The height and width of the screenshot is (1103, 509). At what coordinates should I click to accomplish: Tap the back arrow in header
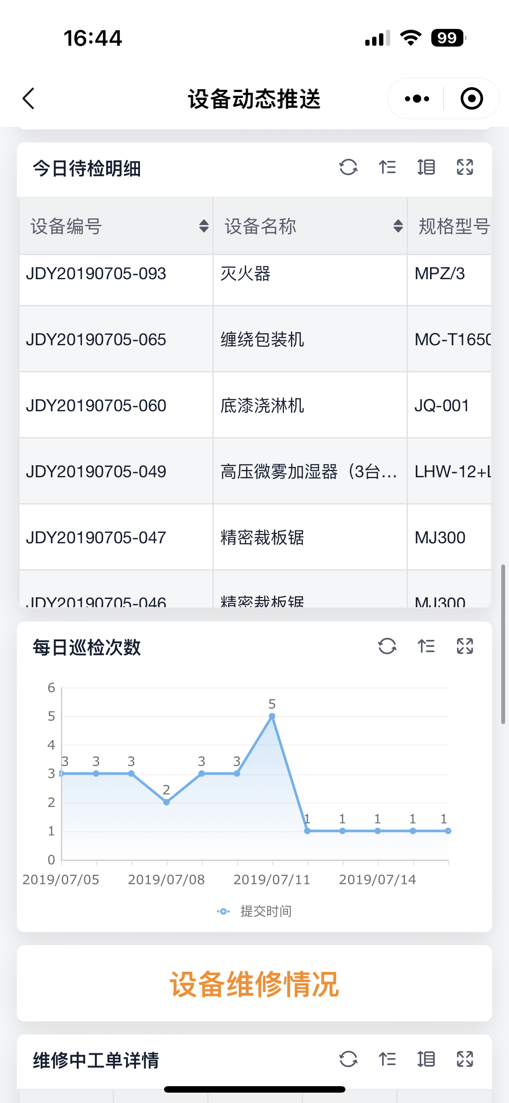(x=28, y=99)
